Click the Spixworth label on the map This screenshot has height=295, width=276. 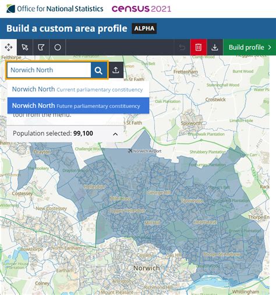click(191, 123)
